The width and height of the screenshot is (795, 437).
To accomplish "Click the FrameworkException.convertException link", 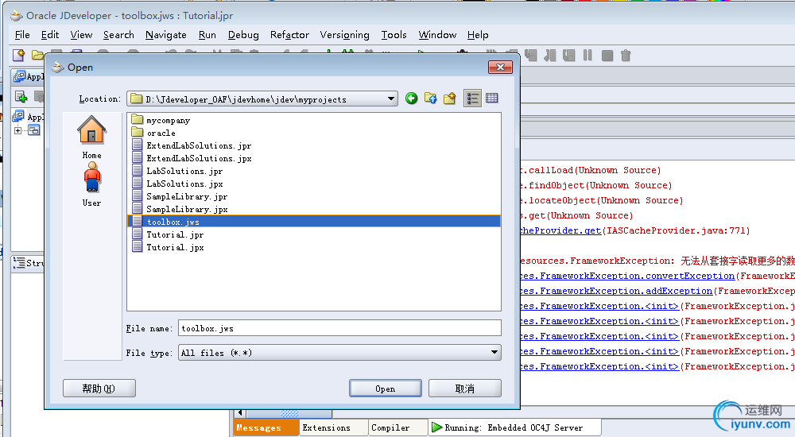I will click(628, 276).
